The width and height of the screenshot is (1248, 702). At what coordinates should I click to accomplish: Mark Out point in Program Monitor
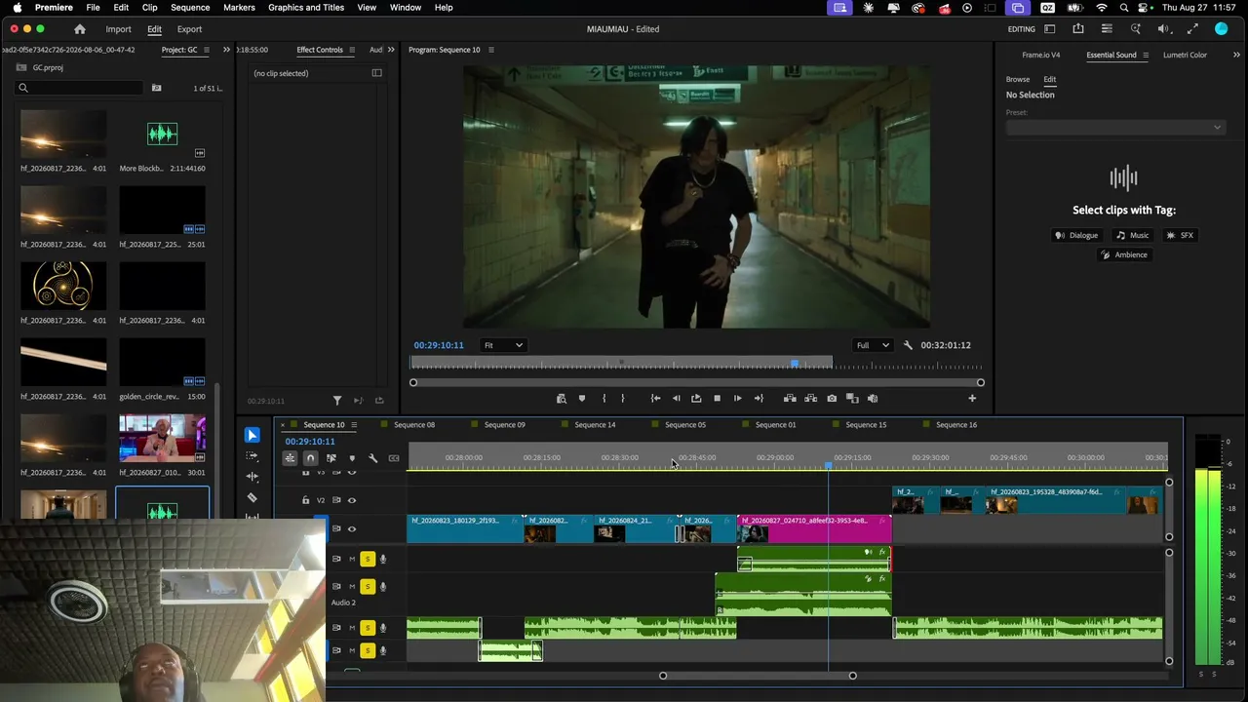coord(623,398)
